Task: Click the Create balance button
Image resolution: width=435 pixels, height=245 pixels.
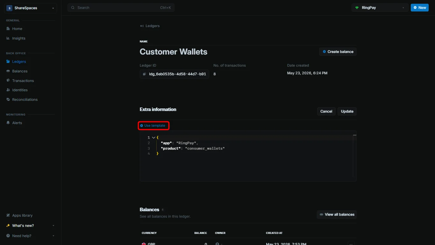Action: [x=338, y=52]
